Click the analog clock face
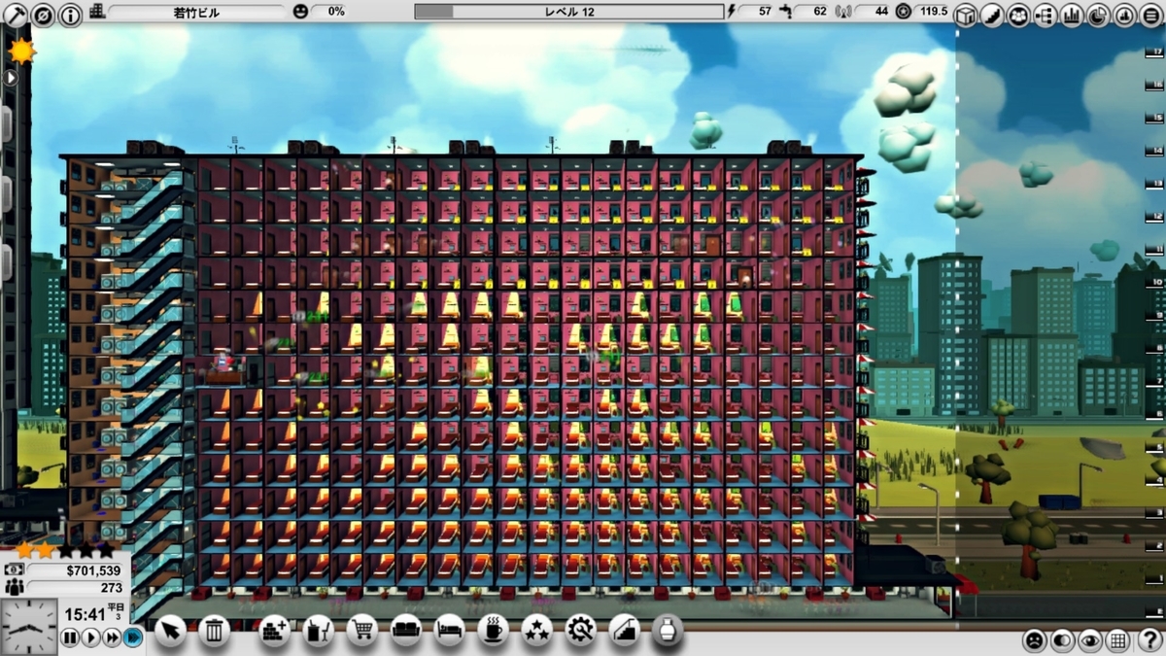 (x=28, y=626)
